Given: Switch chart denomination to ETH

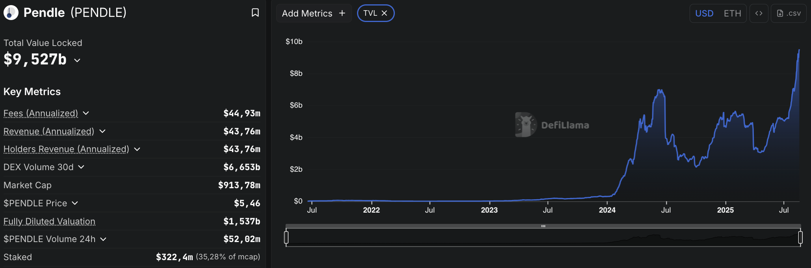Looking at the screenshot, I should coord(732,13).
